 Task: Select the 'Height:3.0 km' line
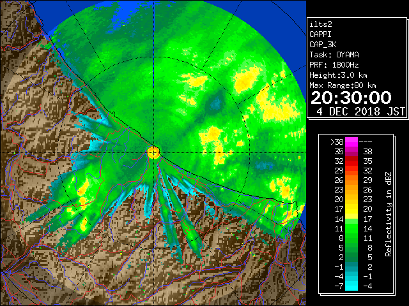click(x=338, y=75)
